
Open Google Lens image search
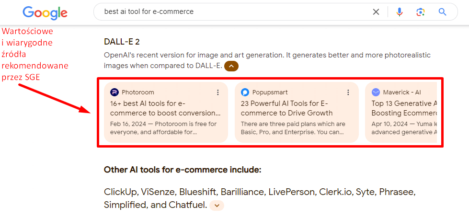click(x=421, y=12)
